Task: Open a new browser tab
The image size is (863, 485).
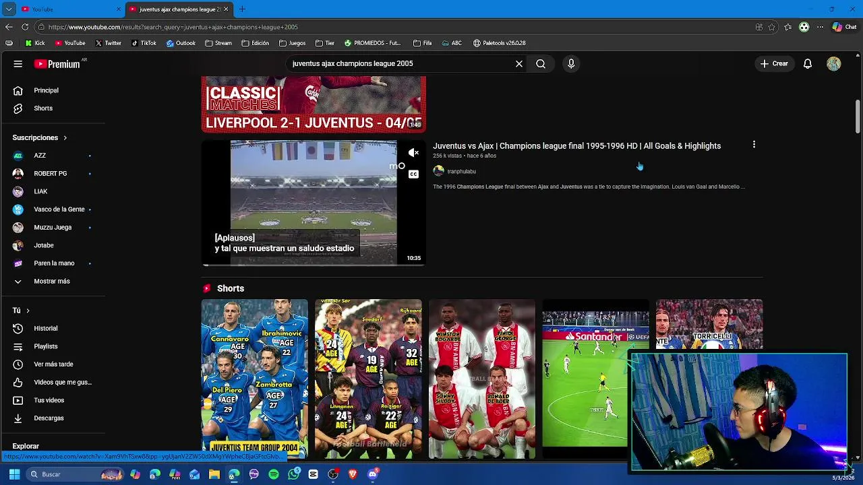Action: pos(242,9)
